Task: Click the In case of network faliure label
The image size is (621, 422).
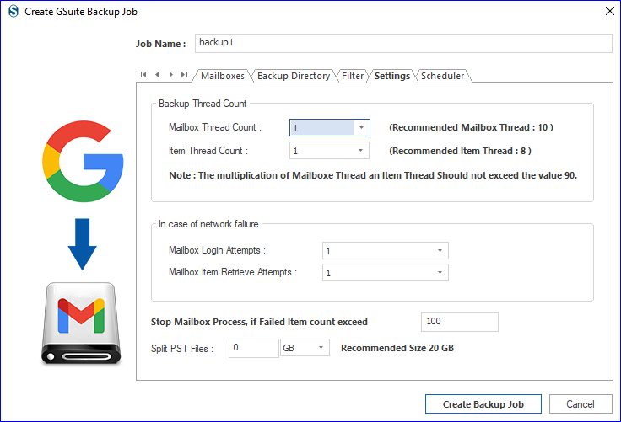Action: coord(208,224)
